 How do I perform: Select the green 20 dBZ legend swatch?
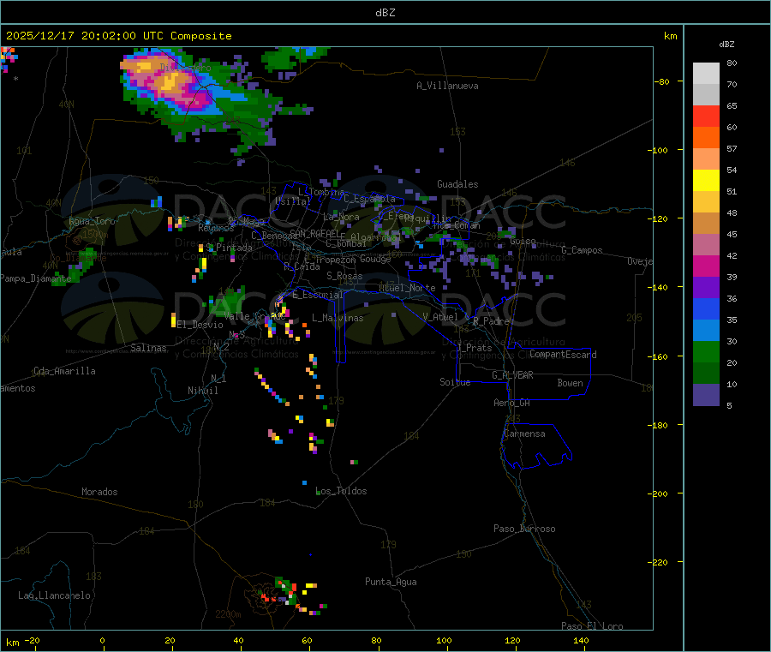(x=706, y=351)
